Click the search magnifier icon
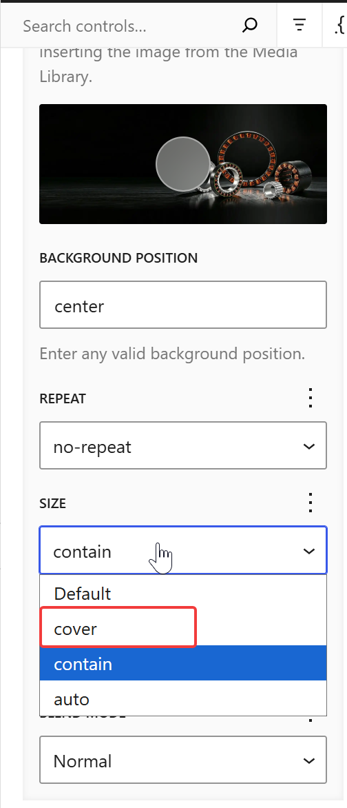Viewport: 347px width, 808px height. 250,26
